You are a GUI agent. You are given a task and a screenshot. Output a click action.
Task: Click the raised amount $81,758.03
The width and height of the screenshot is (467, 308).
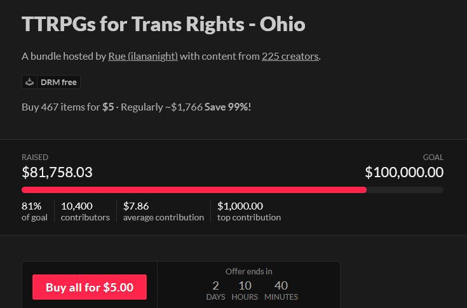tap(57, 172)
